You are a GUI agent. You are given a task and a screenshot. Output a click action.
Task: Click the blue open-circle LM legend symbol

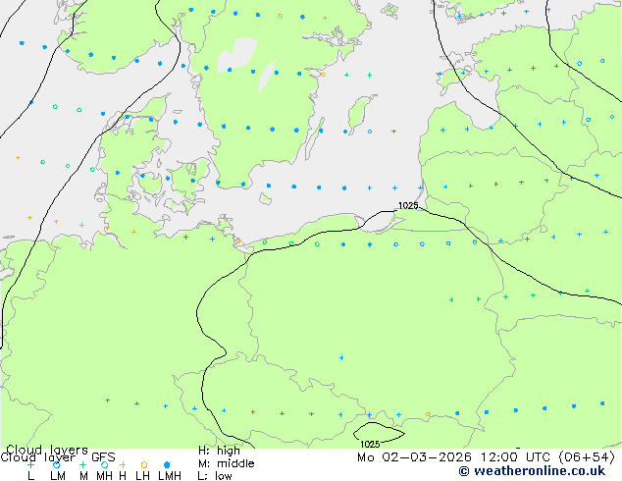tap(57, 464)
